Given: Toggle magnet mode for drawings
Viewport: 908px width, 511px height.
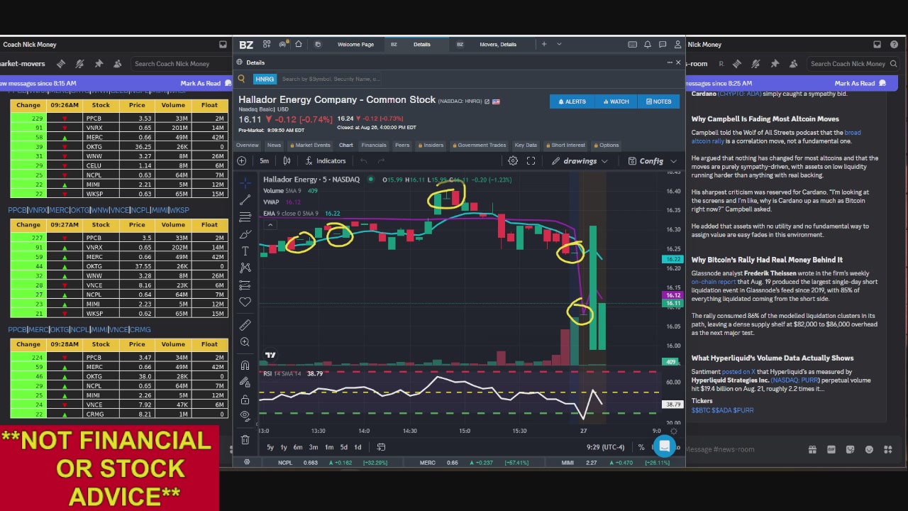Looking at the screenshot, I should [x=245, y=365].
